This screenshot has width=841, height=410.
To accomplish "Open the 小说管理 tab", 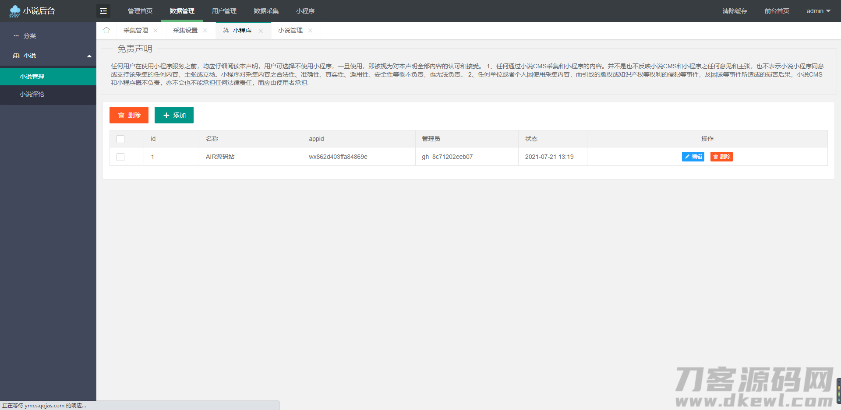I will pyautogui.click(x=290, y=30).
